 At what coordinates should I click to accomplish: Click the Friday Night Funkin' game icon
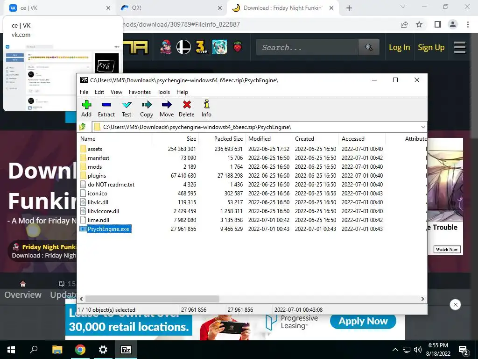tap(166, 47)
